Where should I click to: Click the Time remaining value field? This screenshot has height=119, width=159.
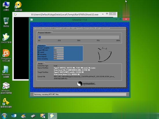tap(59, 59)
